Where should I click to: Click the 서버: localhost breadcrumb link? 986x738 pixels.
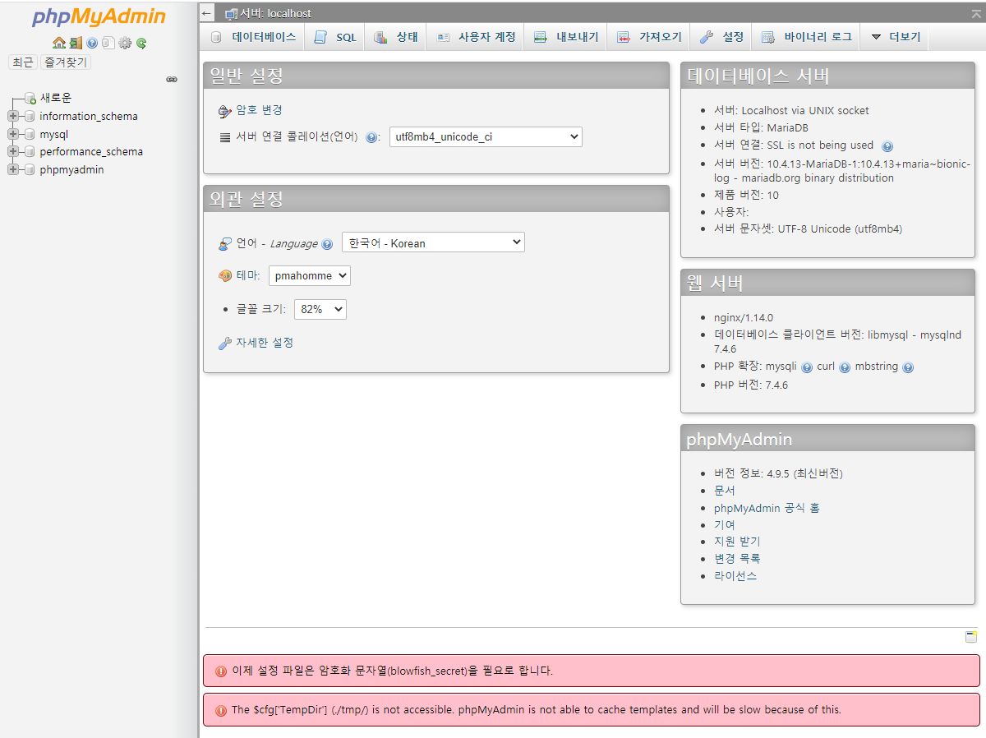tap(275, 13)
